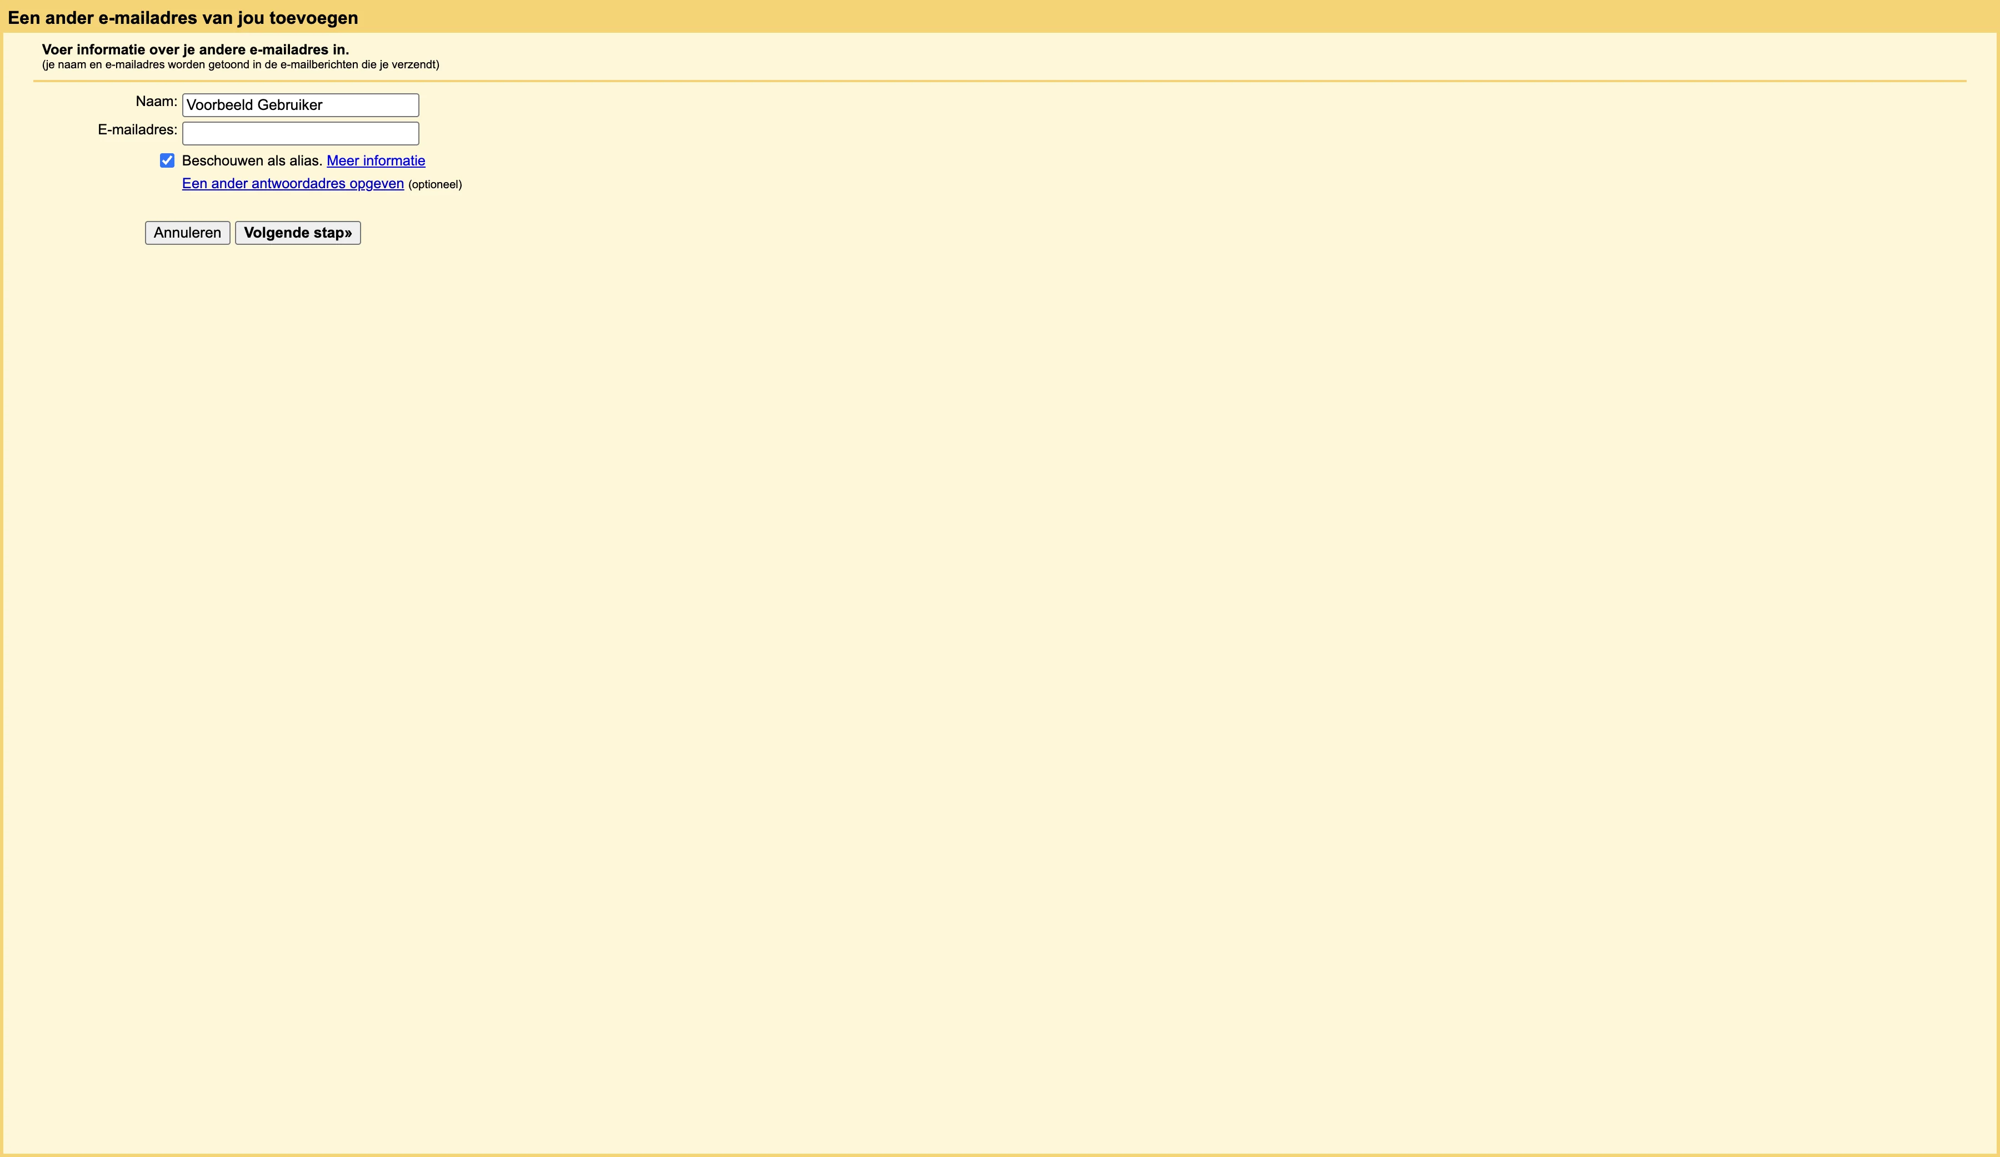Click the page title Een ander e-mailadres
Viewport: 2000px width, 1157px height.
coord(183,17)
